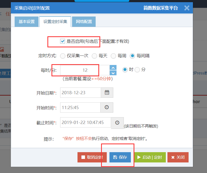Select the 每间隔 radio option
207x173 pixels.
(132, 56)
